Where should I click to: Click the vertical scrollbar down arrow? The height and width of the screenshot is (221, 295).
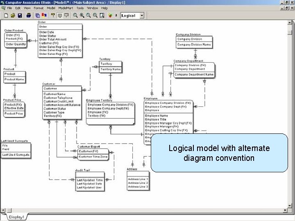pyautogui.click(x=290, y=205)
